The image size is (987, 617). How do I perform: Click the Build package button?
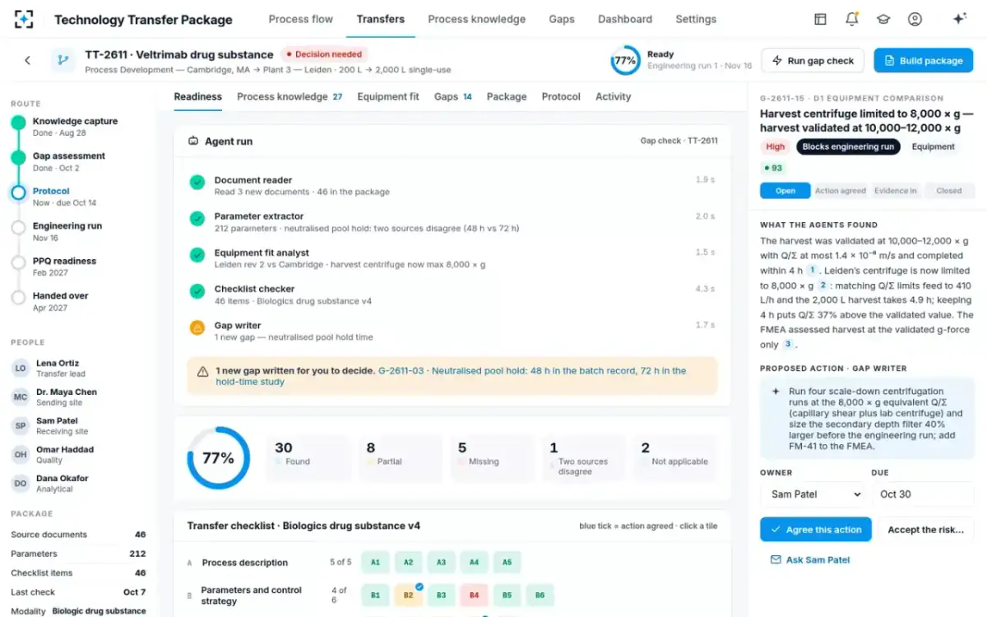point(923,60)
